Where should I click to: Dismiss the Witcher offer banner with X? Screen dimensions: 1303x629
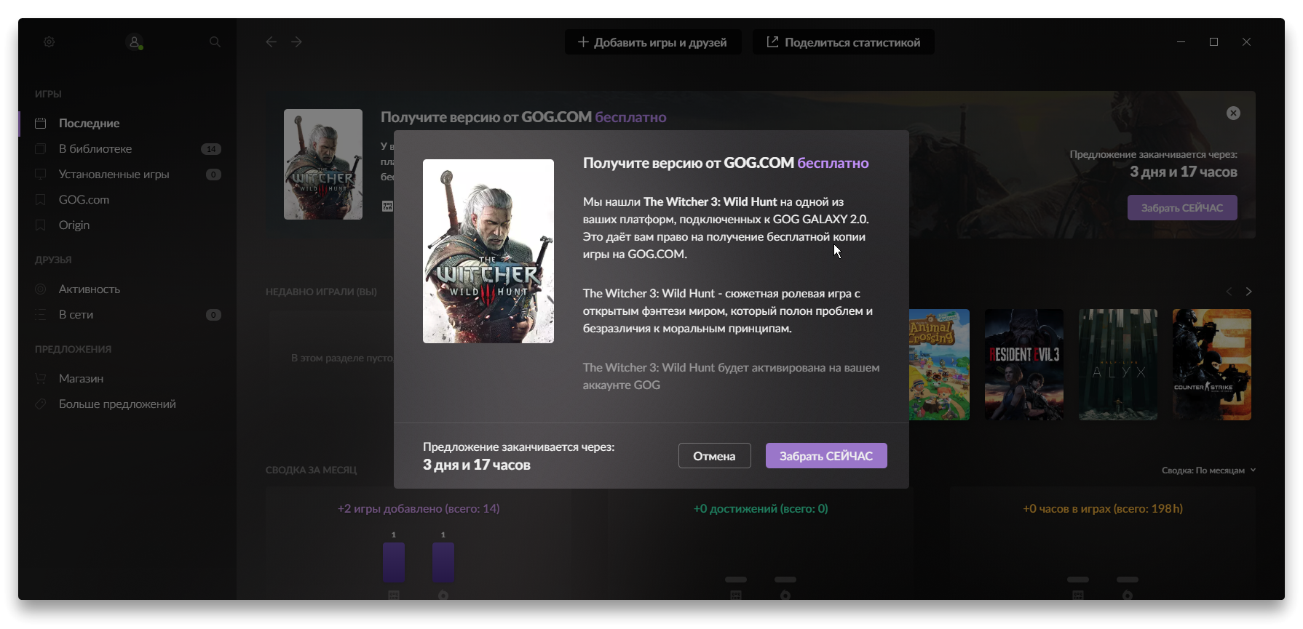(1233, 113)
